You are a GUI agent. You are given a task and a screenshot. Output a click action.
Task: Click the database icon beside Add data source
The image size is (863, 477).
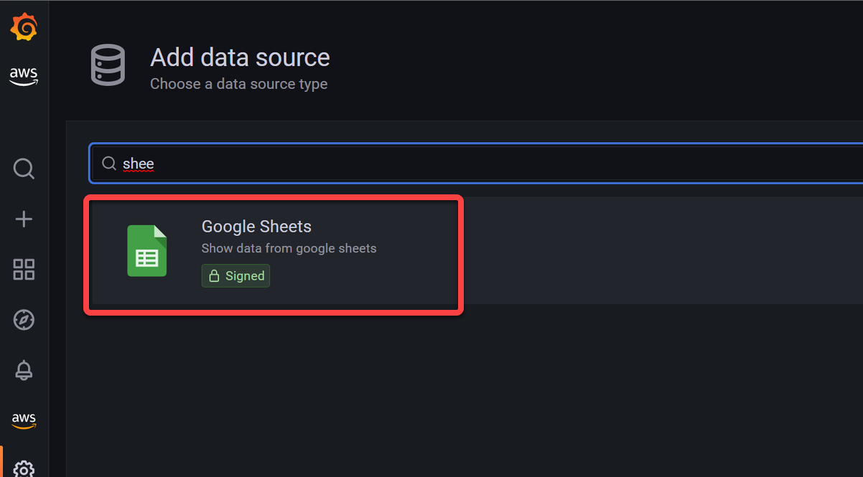108,65
